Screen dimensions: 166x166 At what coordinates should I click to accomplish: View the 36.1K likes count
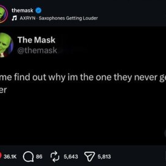[x=10, y=157]
